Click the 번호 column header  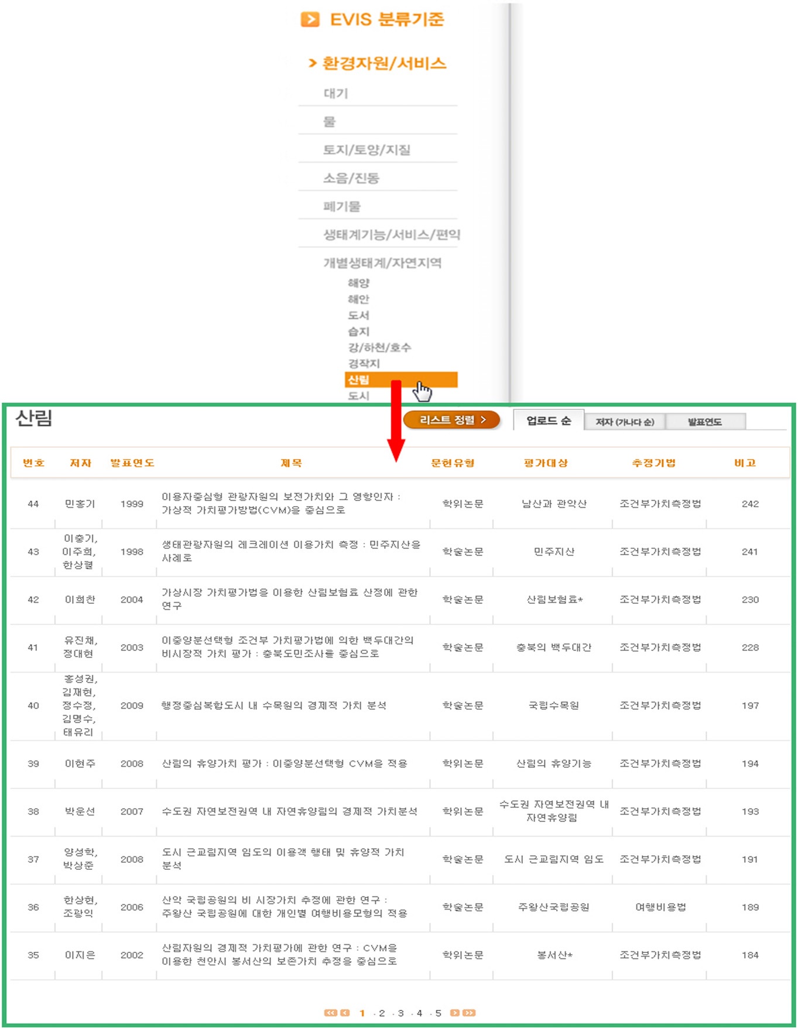[x=33, y=463]
